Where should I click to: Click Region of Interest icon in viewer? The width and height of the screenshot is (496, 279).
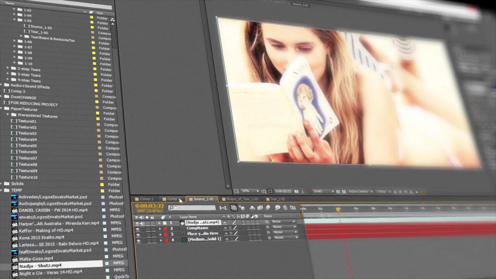pos(338,191)
